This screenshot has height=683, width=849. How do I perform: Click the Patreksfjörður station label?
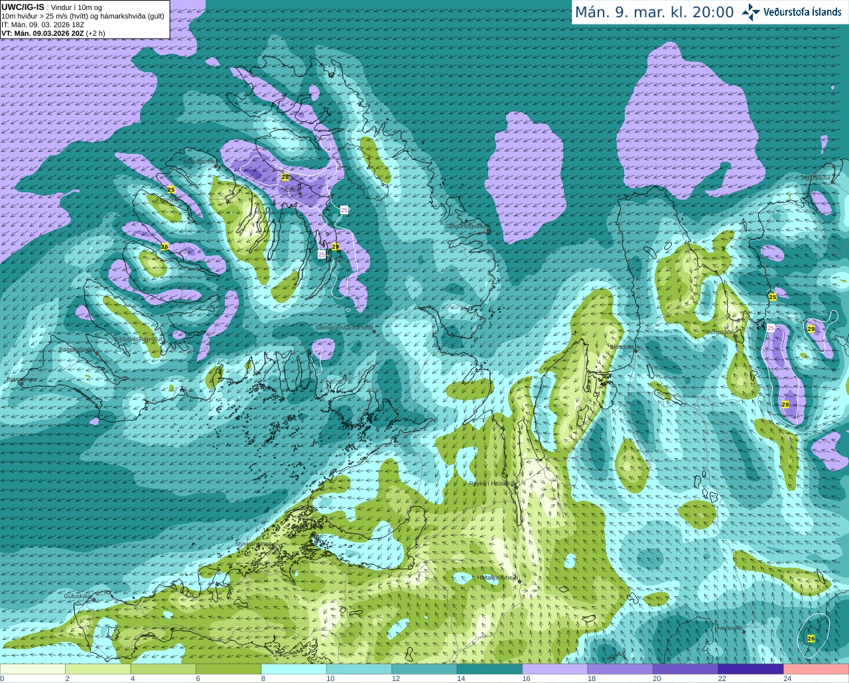77,349
